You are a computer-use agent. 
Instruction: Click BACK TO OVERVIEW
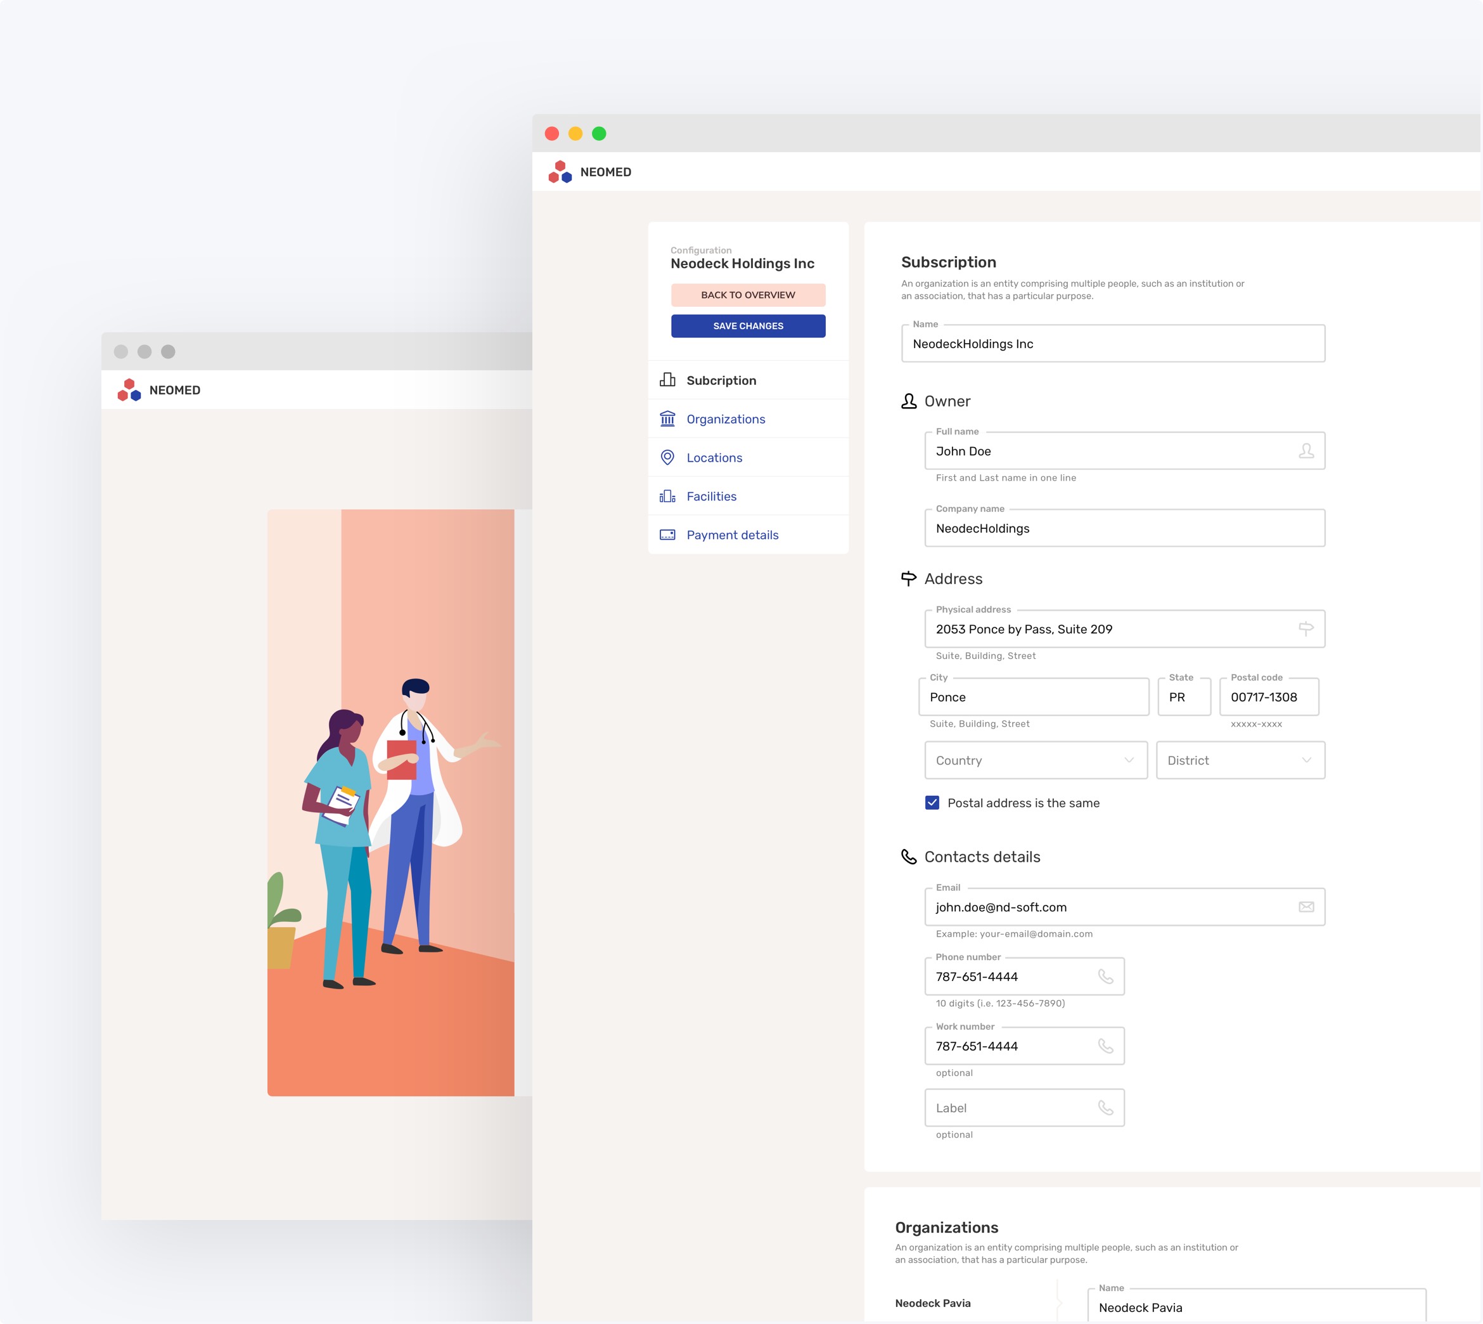point(748,295)
